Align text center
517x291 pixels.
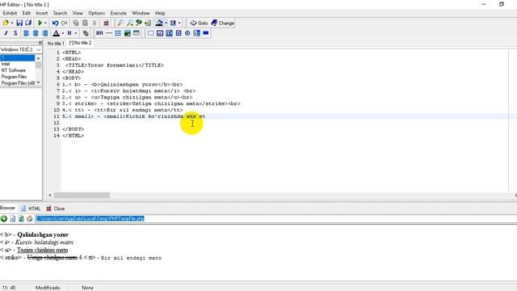tap(36, 33)
